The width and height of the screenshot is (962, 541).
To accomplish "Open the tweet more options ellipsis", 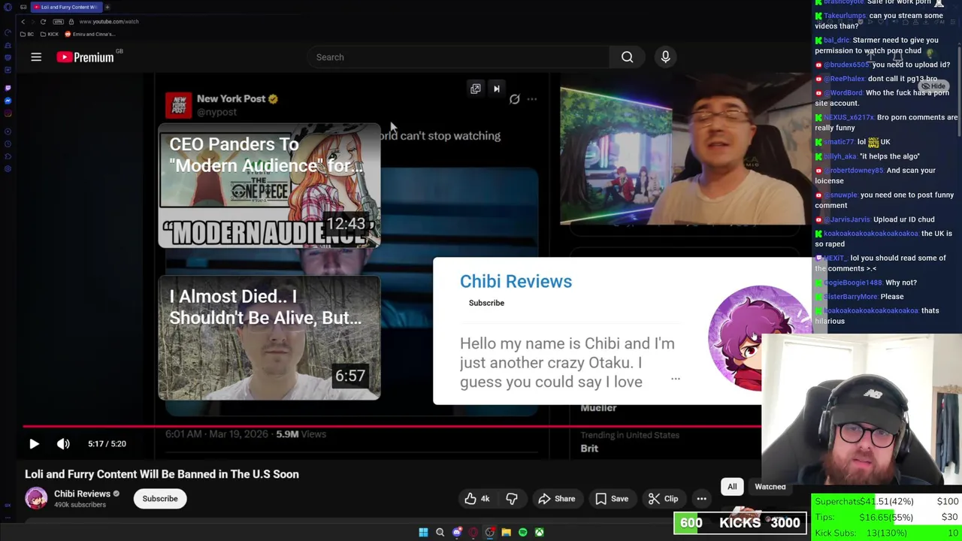I will (532, 99).
